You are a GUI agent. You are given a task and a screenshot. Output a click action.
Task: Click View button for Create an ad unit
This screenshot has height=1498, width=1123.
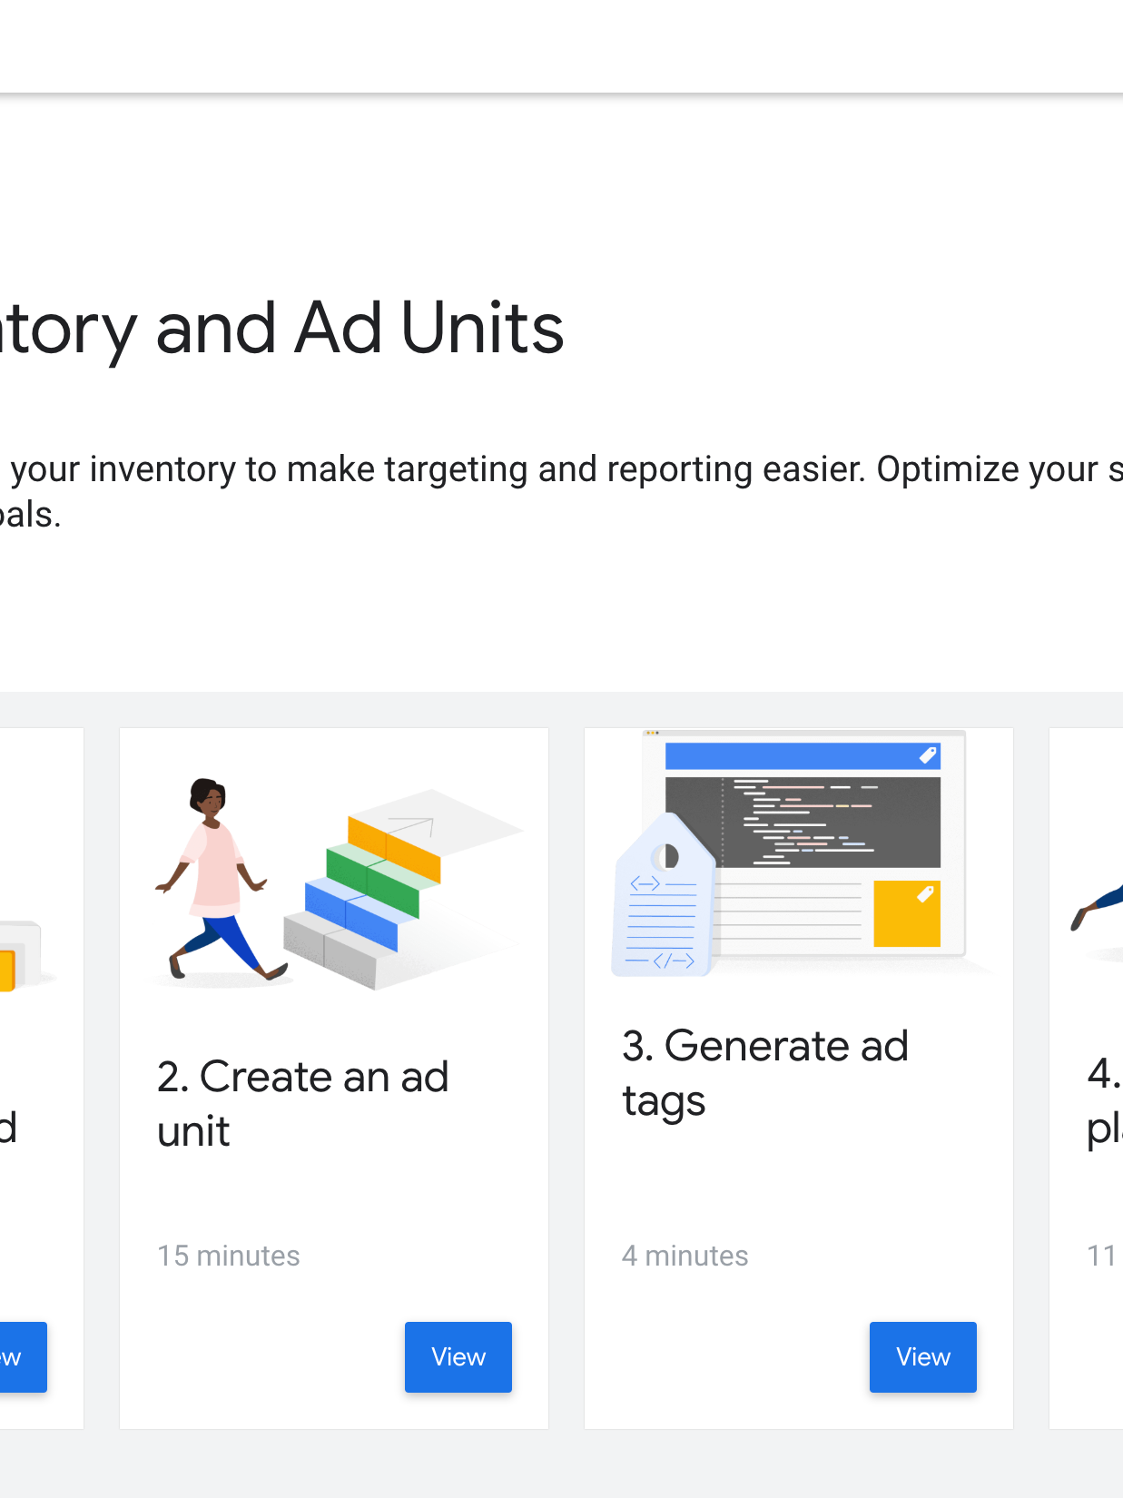(458, 1356)
